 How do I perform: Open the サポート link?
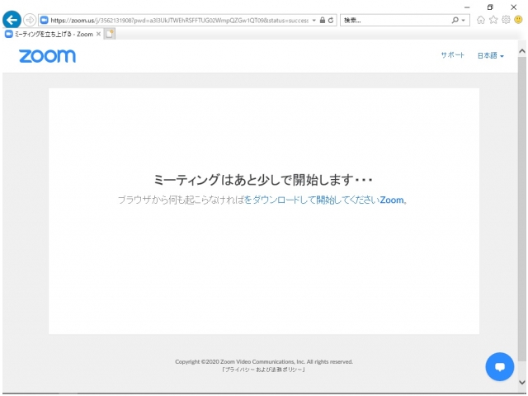click(x=453, y=55)
